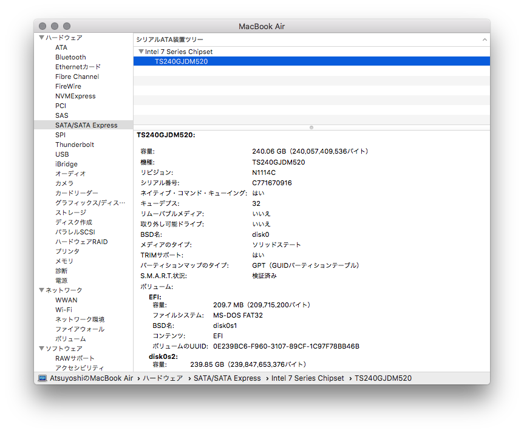Collapse the ネットワーク section triangle
This screenshot has height=433, width=524.
coord(42,290)
